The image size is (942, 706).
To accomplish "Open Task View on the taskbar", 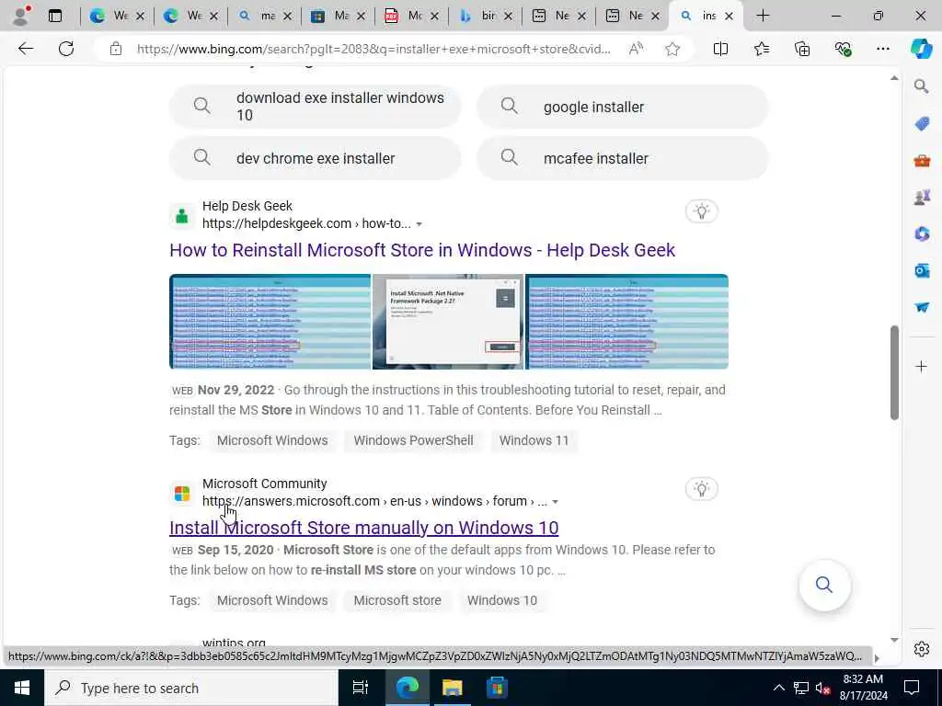I will (360, 688).
